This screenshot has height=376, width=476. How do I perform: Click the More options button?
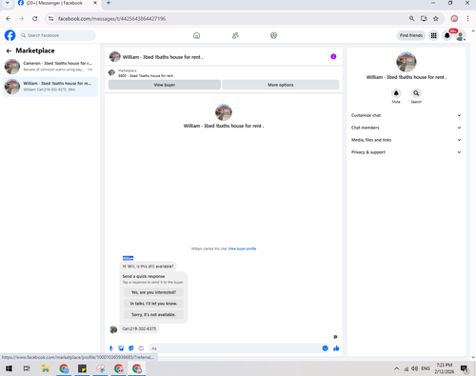point(281,85)
